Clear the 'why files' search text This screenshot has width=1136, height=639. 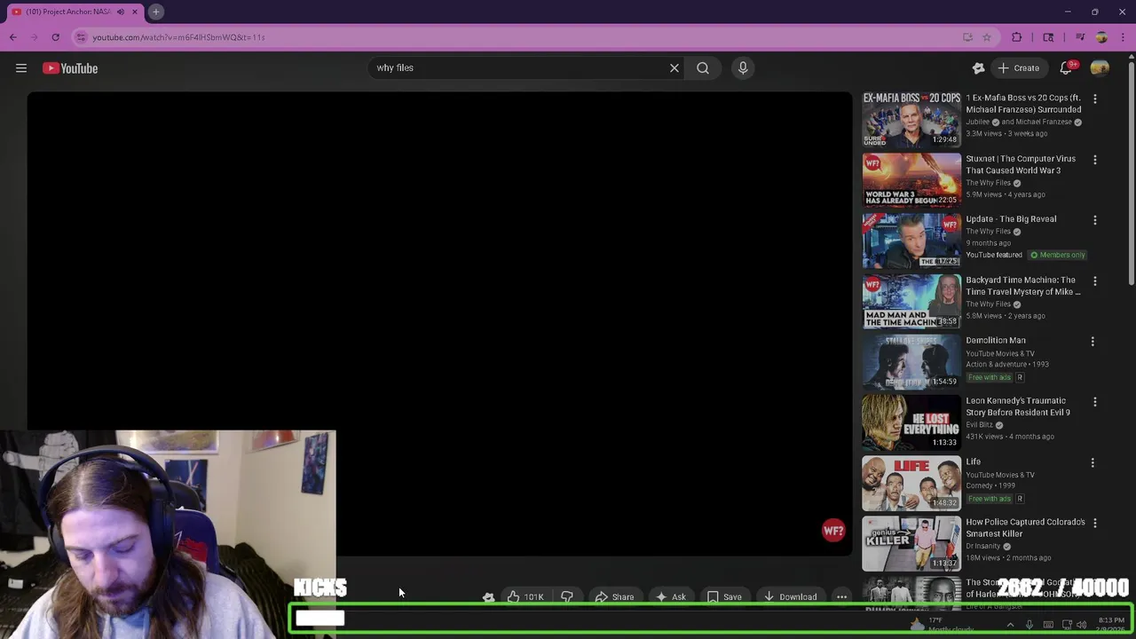pos(674,67)
